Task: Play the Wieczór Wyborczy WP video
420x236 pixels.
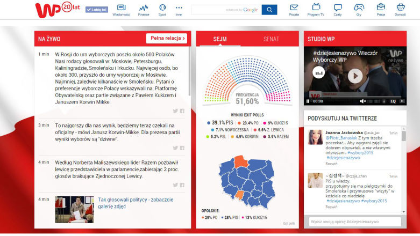Action: coord(355,76)
